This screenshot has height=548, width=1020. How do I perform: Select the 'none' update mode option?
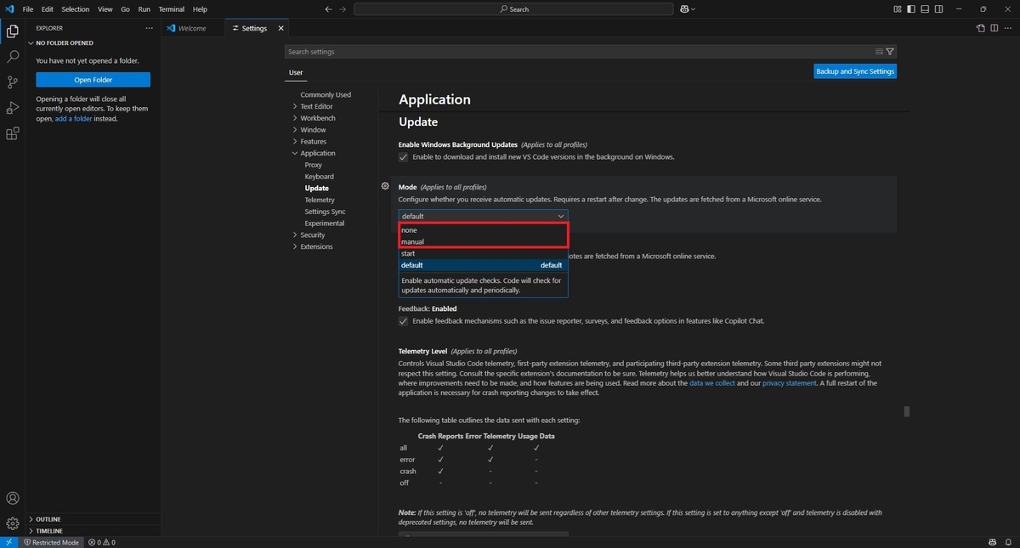[x=483, y=230]
